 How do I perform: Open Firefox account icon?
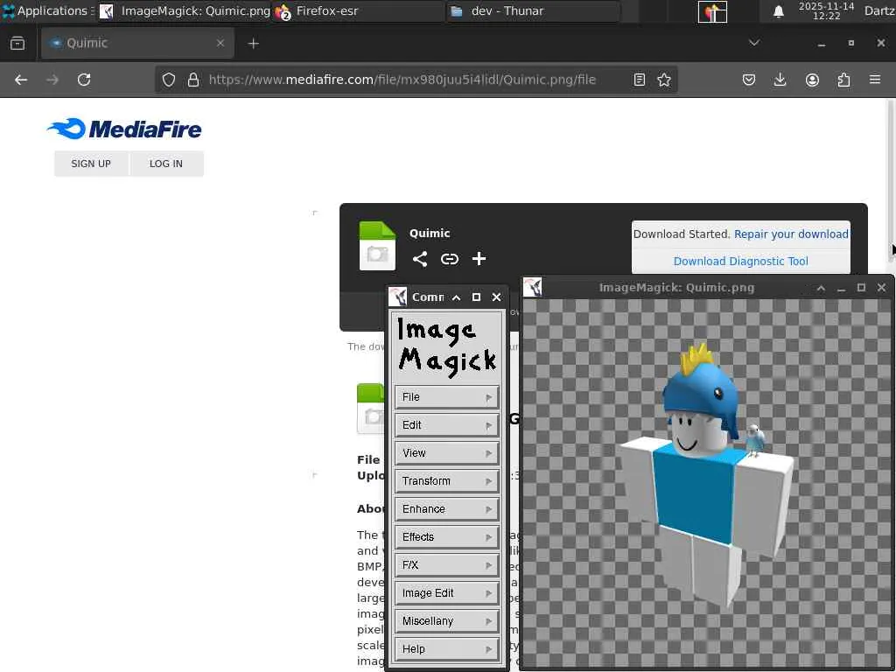tap(812, 80)
